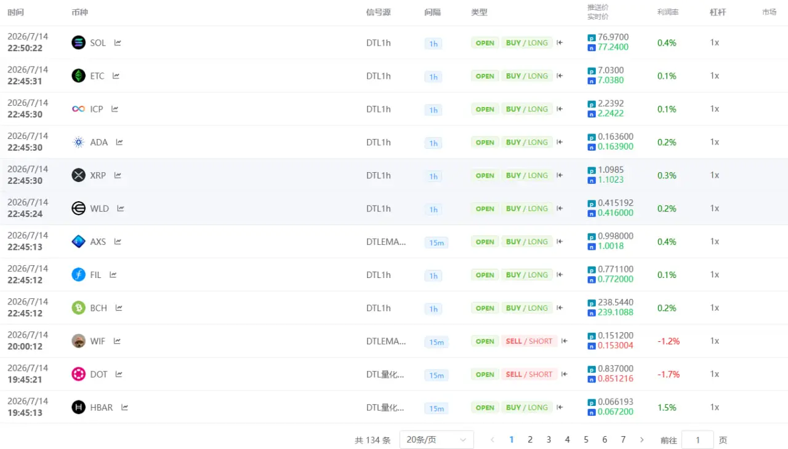The width and height of the screenshot is (788, 449).
Task: Click the BUY / LONG tag for HBAR
Action: (x=527, y=407)
